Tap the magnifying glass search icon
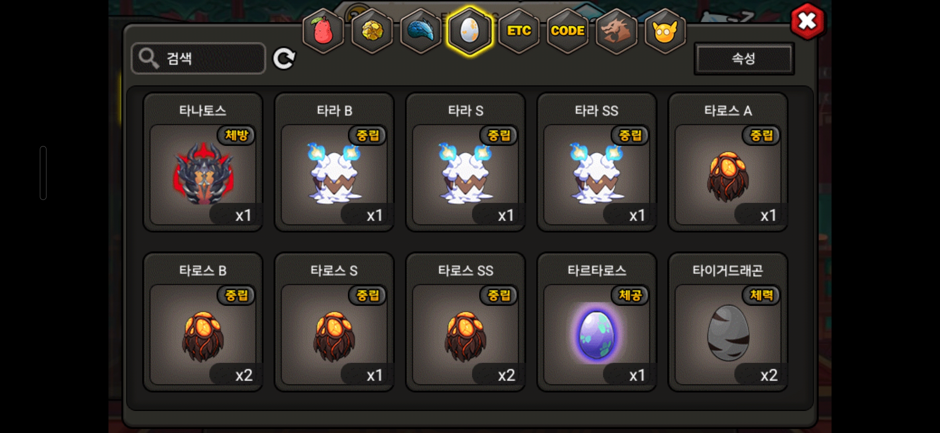 [148, 59]
